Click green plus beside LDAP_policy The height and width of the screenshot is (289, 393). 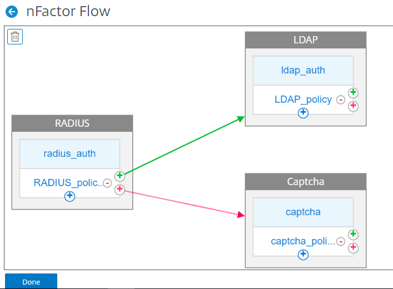coord(353,92)
